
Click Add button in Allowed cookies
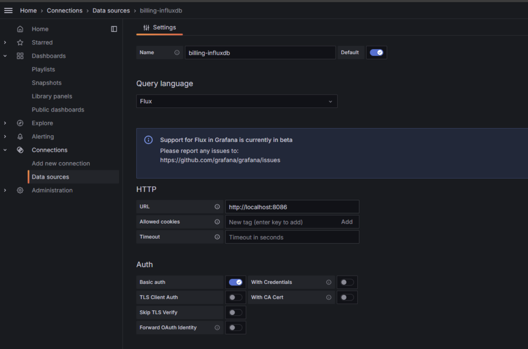347,222
